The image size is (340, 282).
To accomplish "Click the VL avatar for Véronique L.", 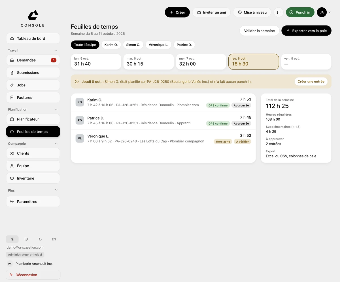I will click(80, 138).
